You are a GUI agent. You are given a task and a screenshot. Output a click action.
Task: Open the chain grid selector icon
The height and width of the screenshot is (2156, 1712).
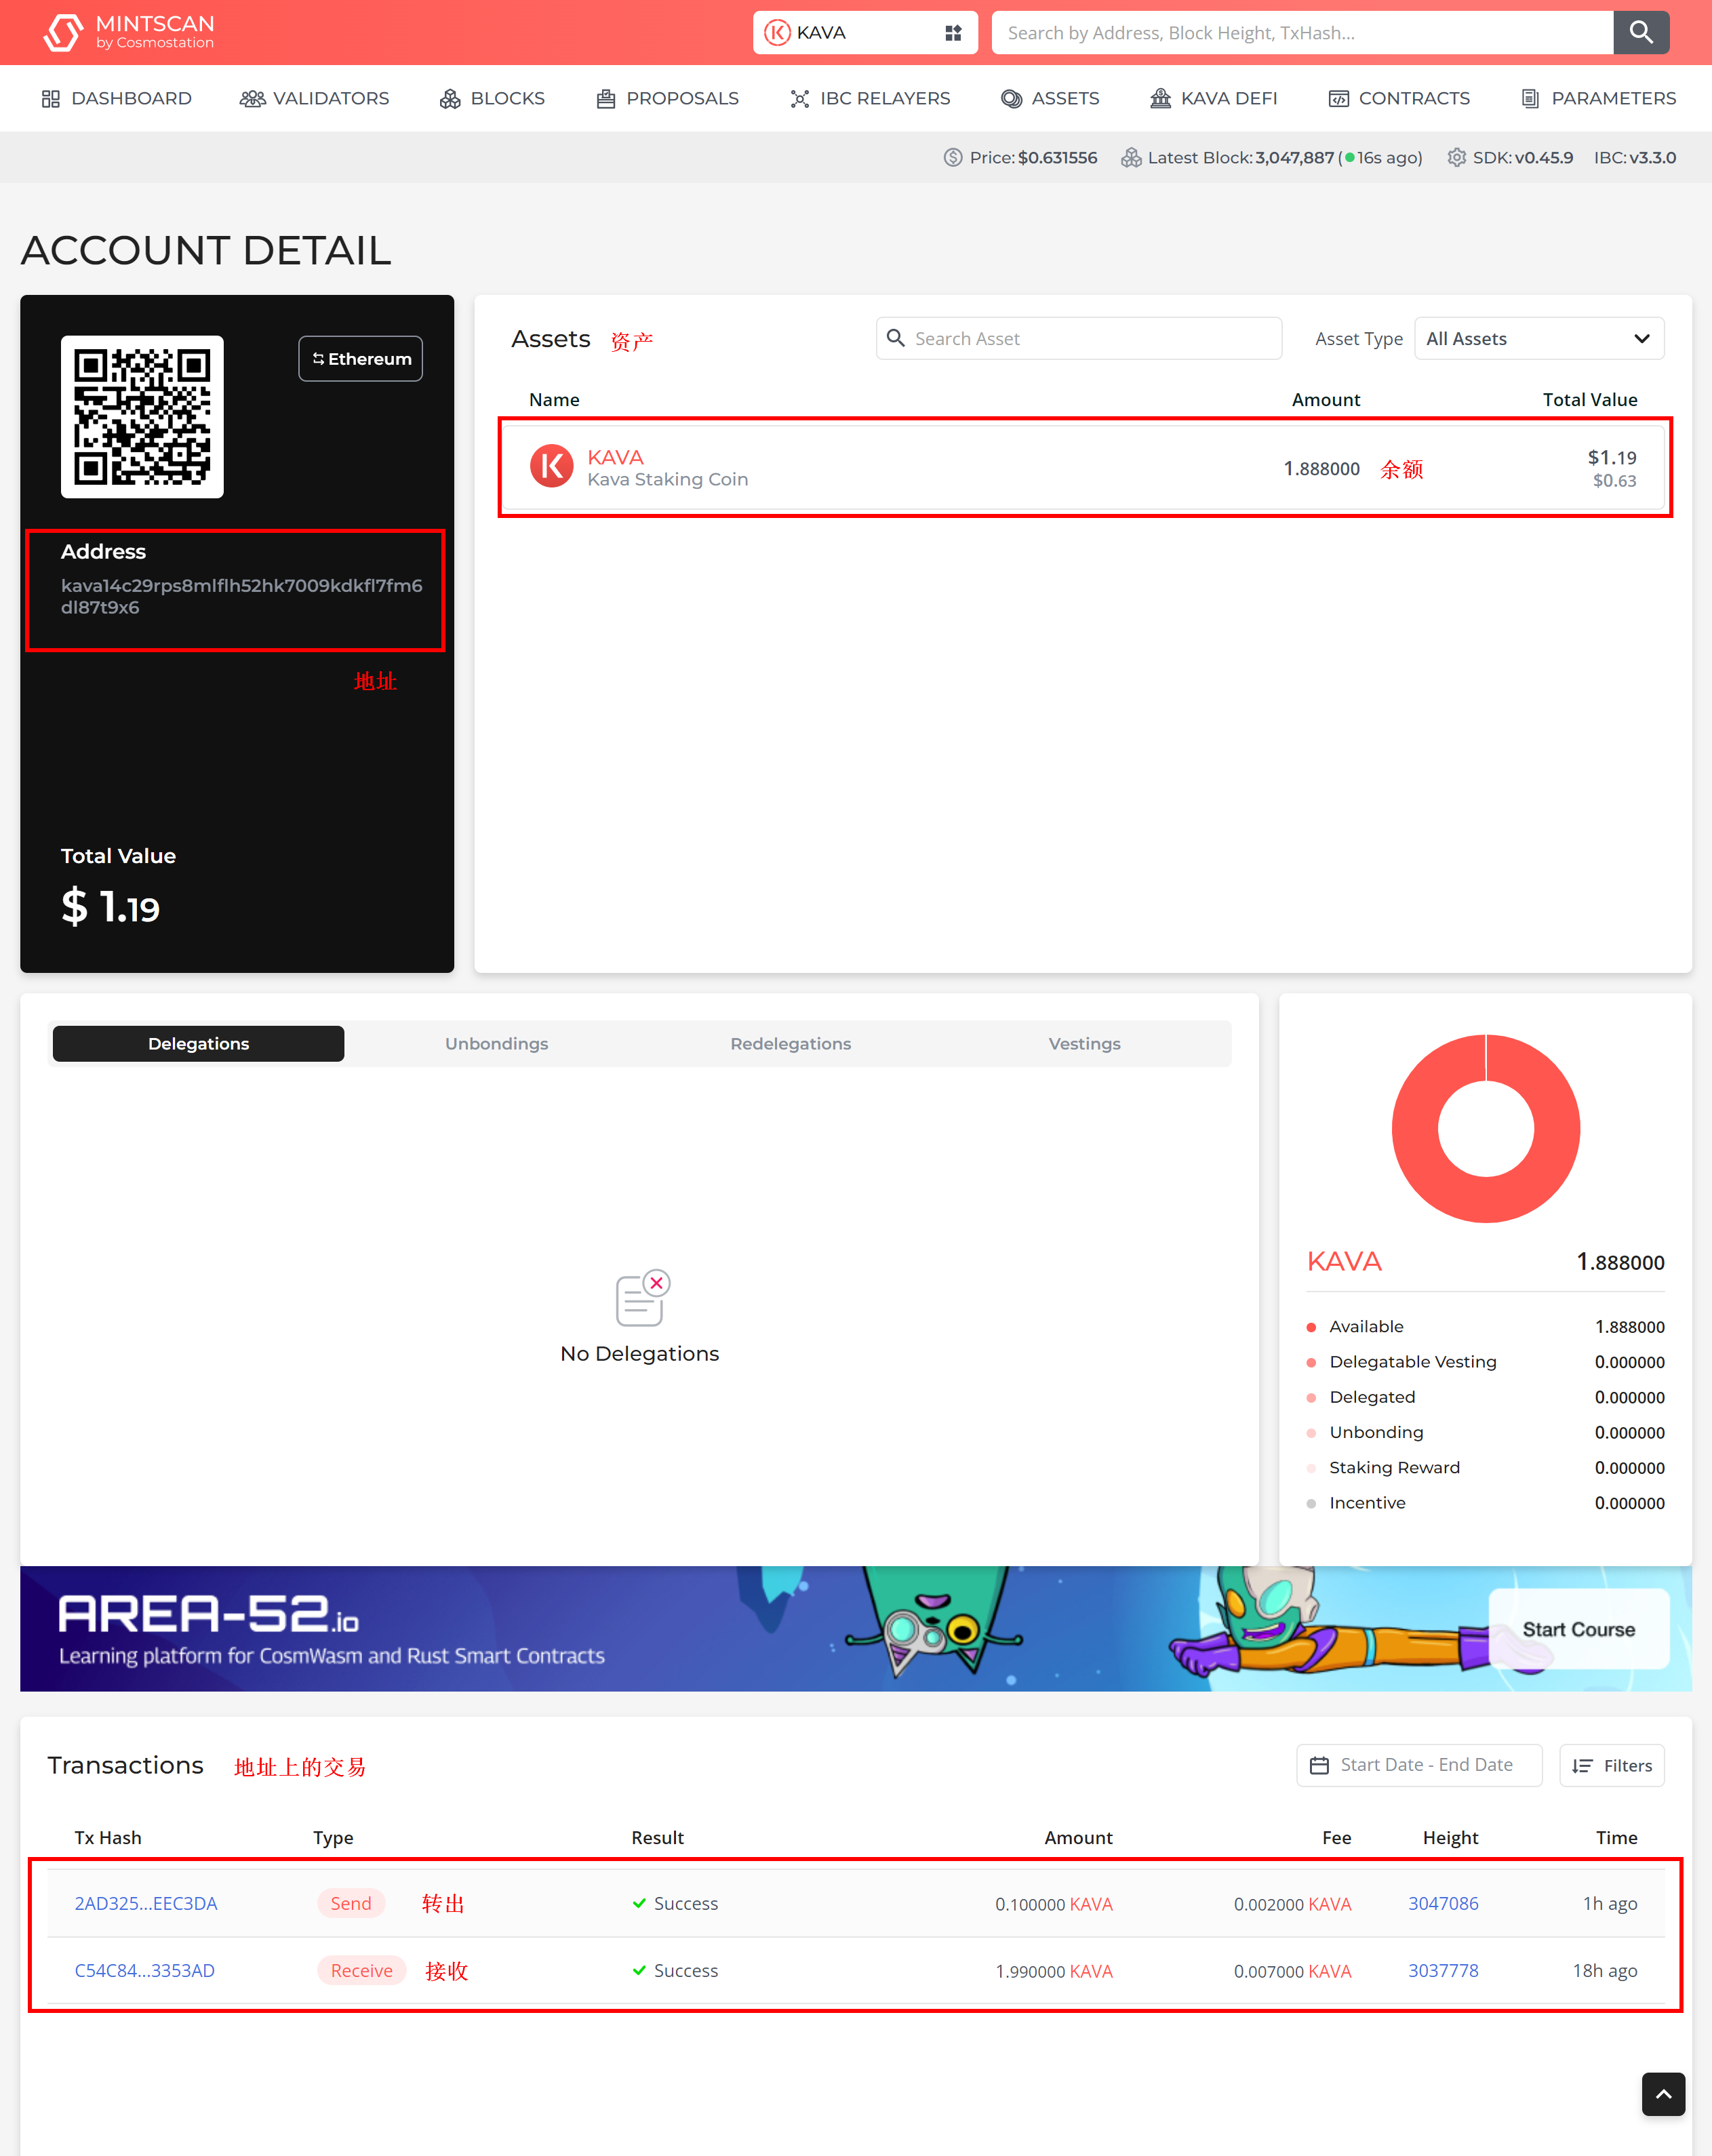click(x=953, y=33)
